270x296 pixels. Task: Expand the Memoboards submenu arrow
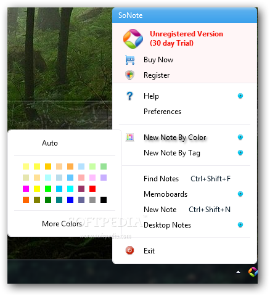tap(240, 194)
